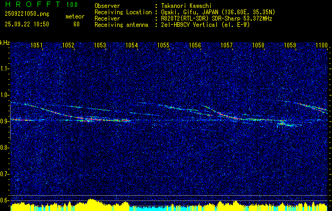Click the meteor label
Viewport: 332px width, 211px height.
click(75, 16)
